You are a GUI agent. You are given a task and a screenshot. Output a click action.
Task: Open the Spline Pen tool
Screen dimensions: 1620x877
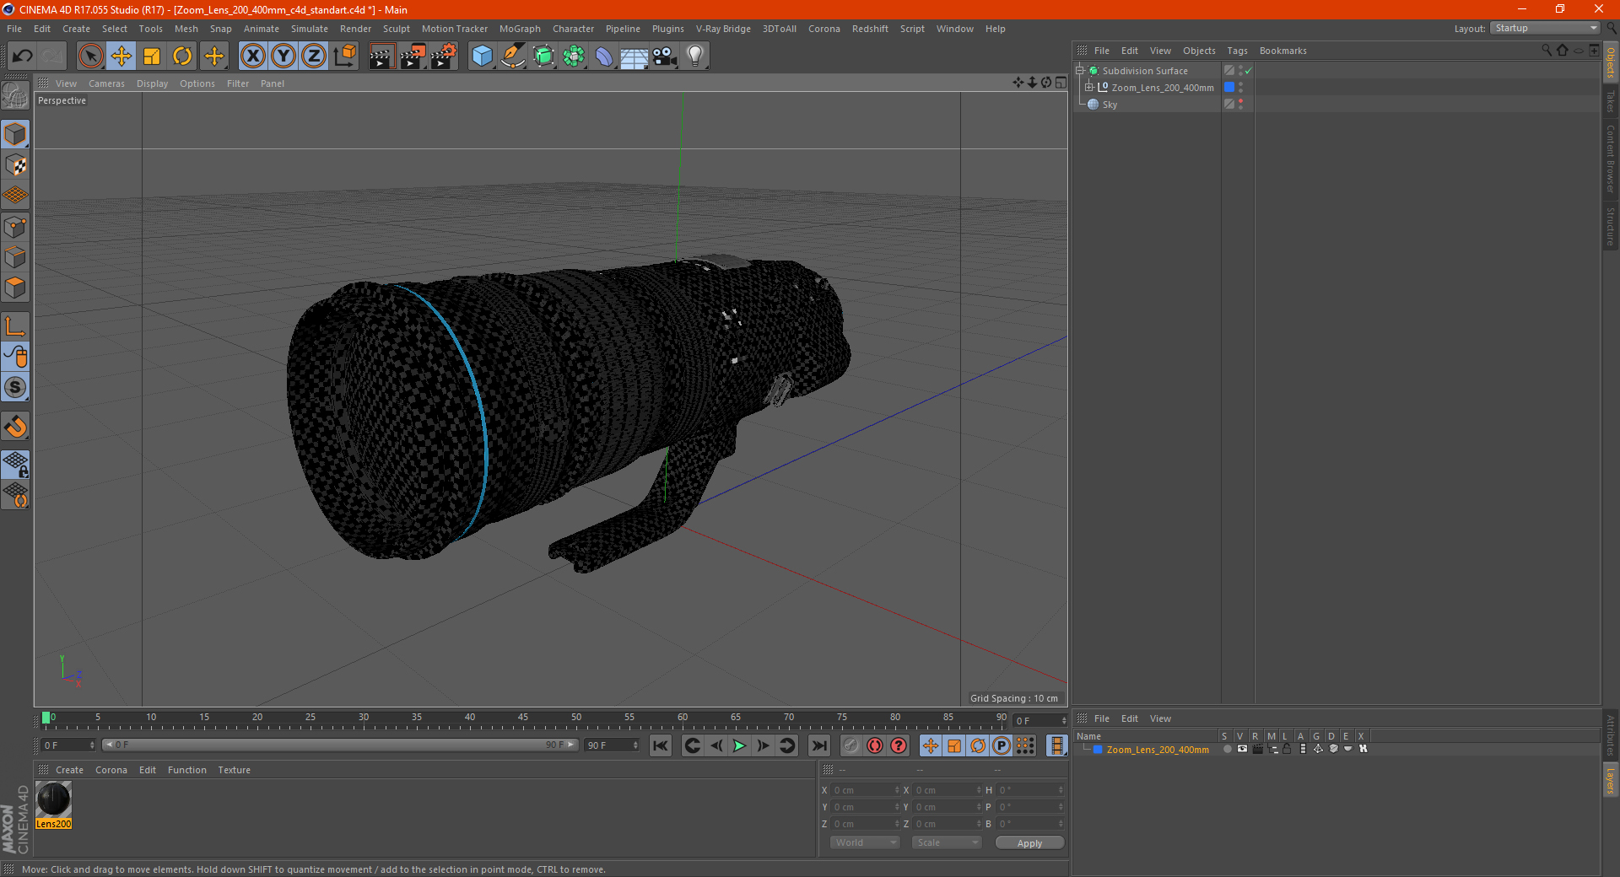coord(512,56)
